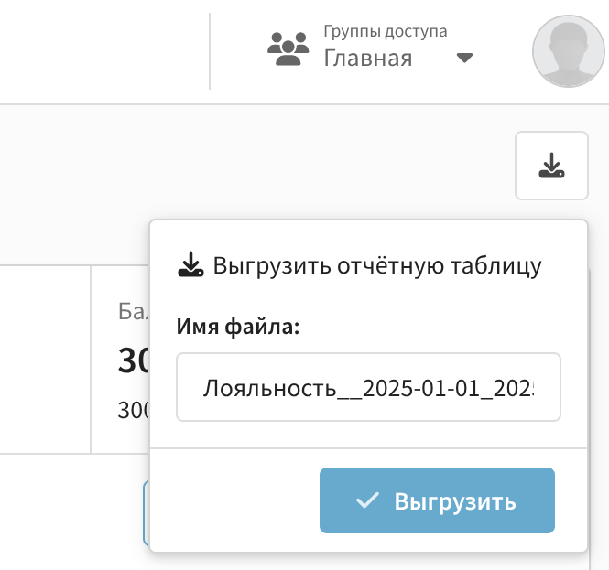Click the Группы доступа label
Screen dimensions: 609x570
point(385,32)
